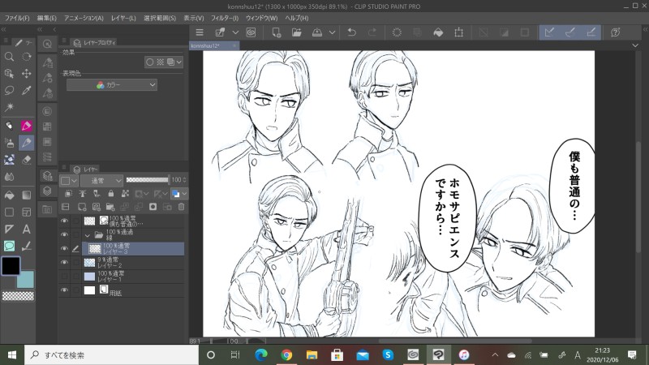Click layer opacity slider
This screenshot has height=365, width=649.
click(148, 179)
